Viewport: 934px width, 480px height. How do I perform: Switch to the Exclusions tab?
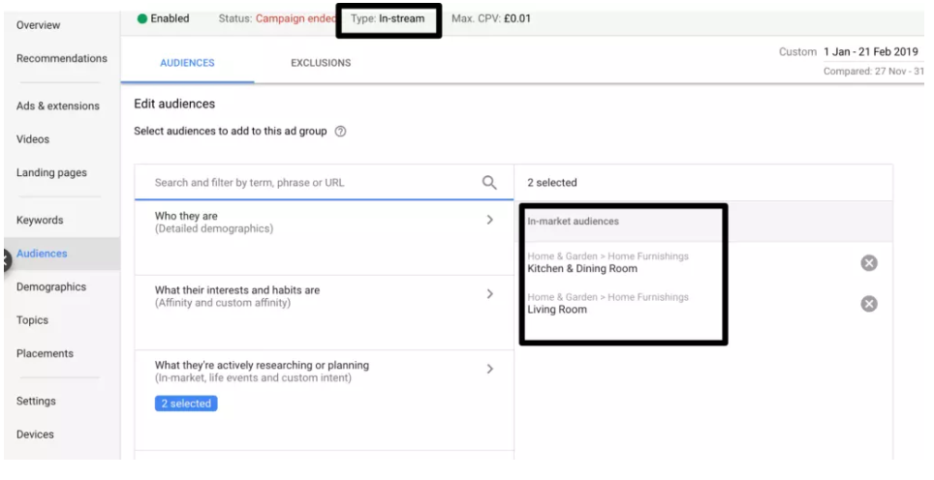point(321,63)
